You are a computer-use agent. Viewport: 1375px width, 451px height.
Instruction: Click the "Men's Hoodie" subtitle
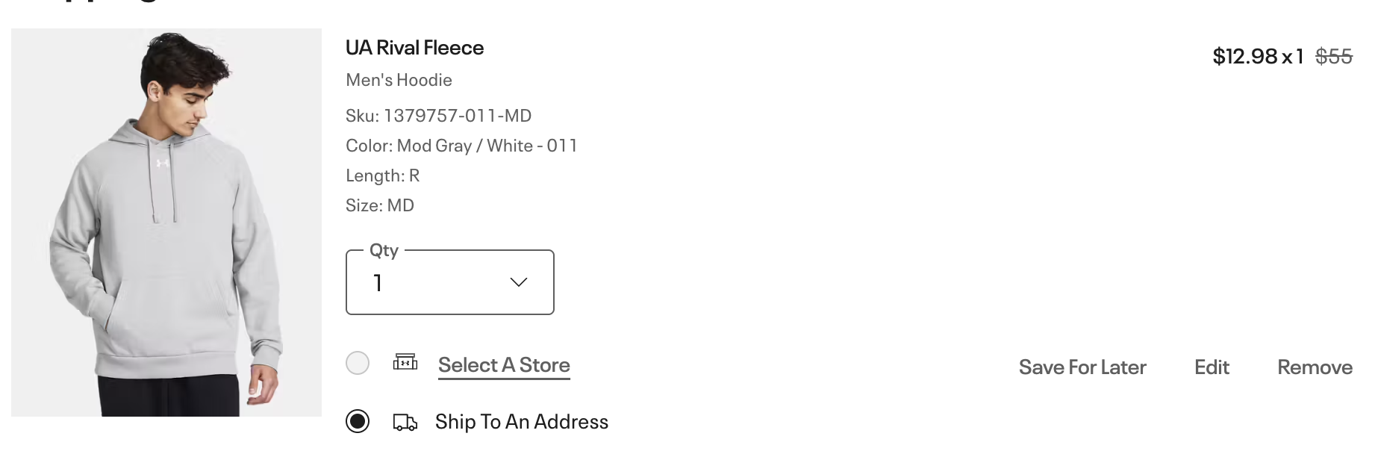(x=399, y=80)
